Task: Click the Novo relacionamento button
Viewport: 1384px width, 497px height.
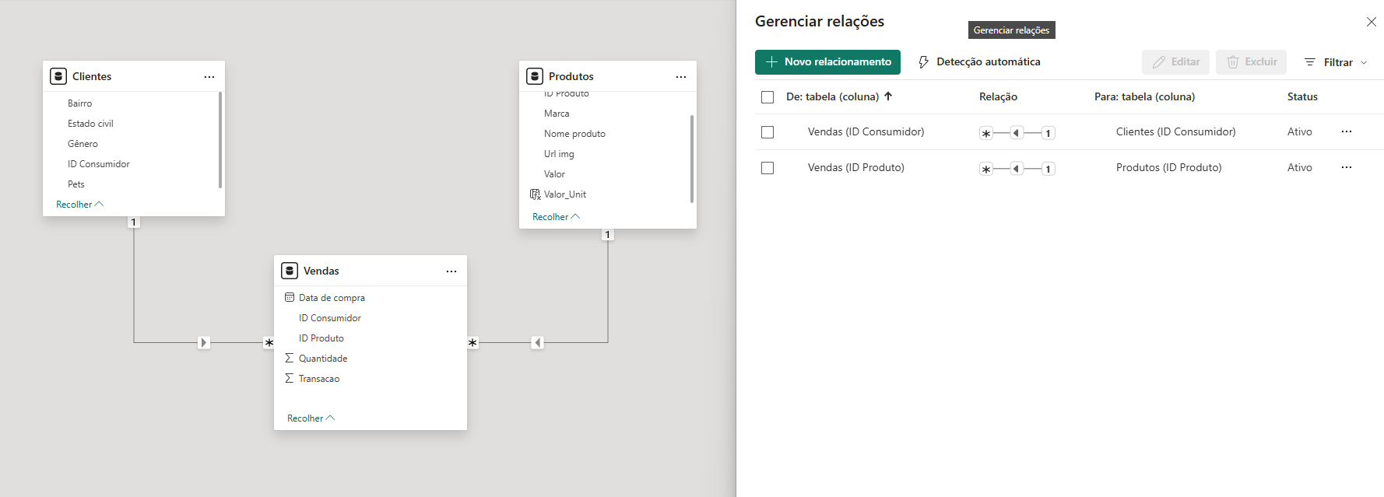Action: (827, 62)
